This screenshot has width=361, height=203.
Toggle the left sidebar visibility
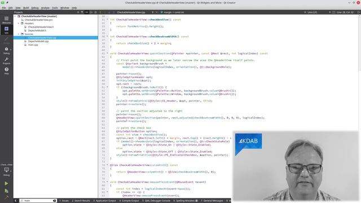coord(16,201)
